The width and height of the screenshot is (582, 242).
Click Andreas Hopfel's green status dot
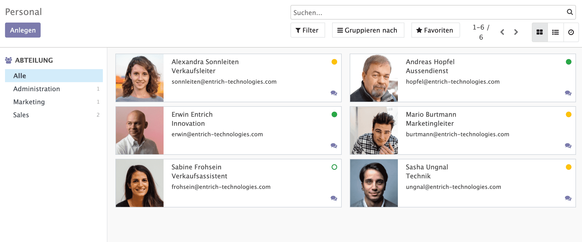568,62
